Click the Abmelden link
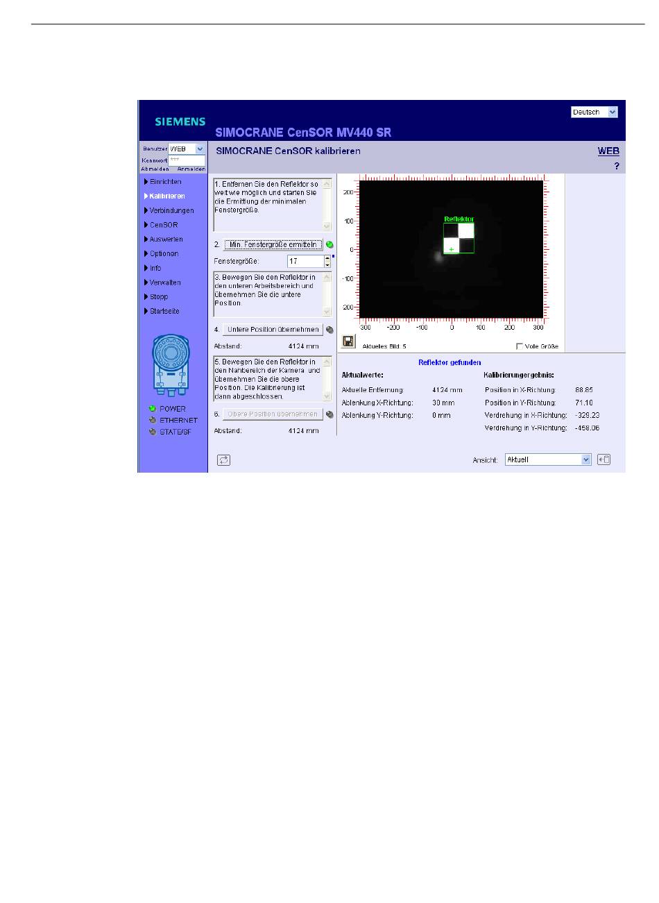The width and height of the screenshot is (659, 903). pyautogui.click(x=155, y=169)
